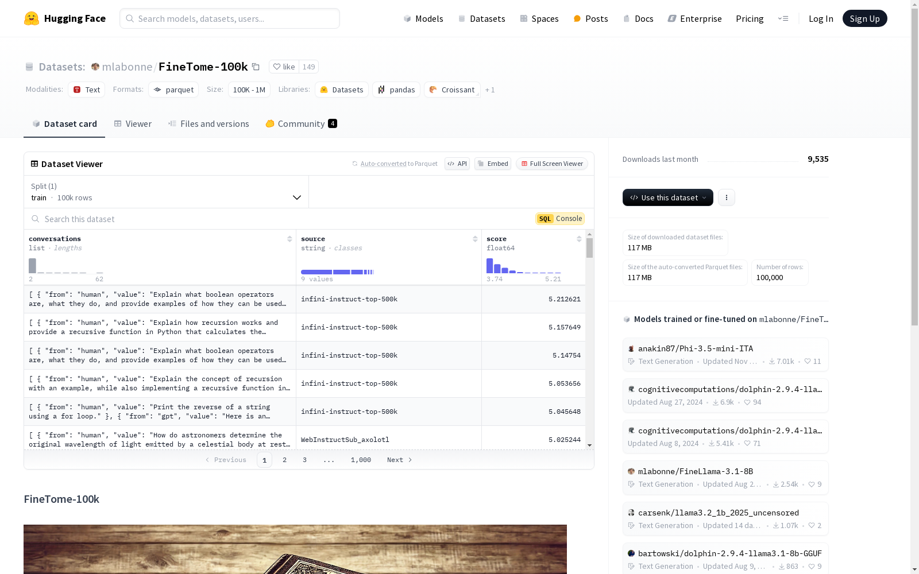
Task: Select the row with score 5.212621
Action: [304, 299]
